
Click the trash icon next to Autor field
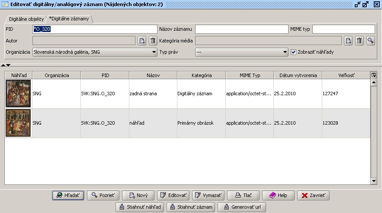pyautogui.click(x=153, y=41)
